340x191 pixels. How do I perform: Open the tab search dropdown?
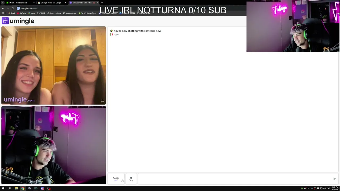coord(3,3)
